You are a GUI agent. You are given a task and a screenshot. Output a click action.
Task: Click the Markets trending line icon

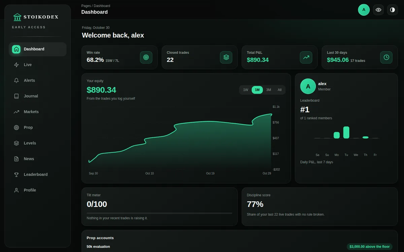(x=16, y=112)
